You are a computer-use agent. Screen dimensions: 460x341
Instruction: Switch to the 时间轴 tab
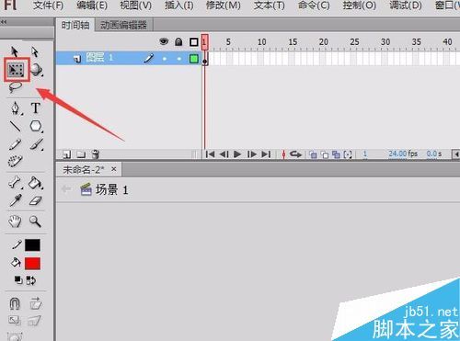pyautogui.click(x=75, y=25)
